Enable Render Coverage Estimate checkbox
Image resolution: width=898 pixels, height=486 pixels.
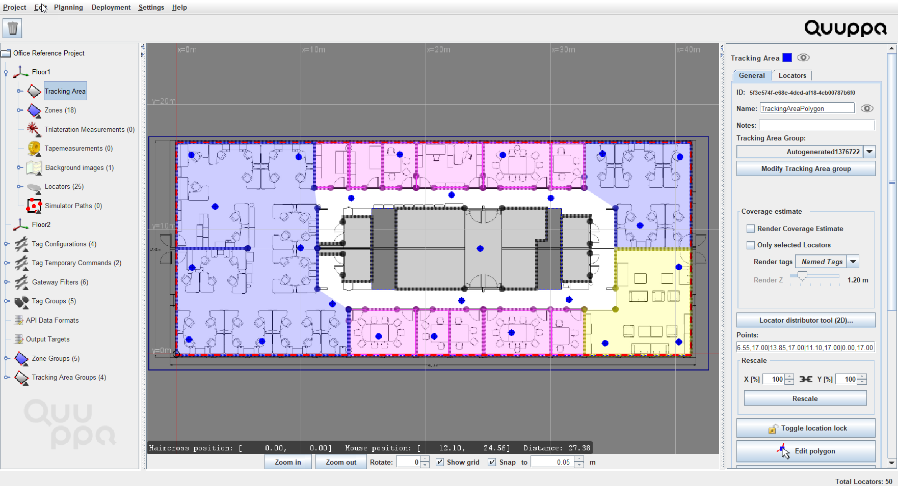coord(751,229)
